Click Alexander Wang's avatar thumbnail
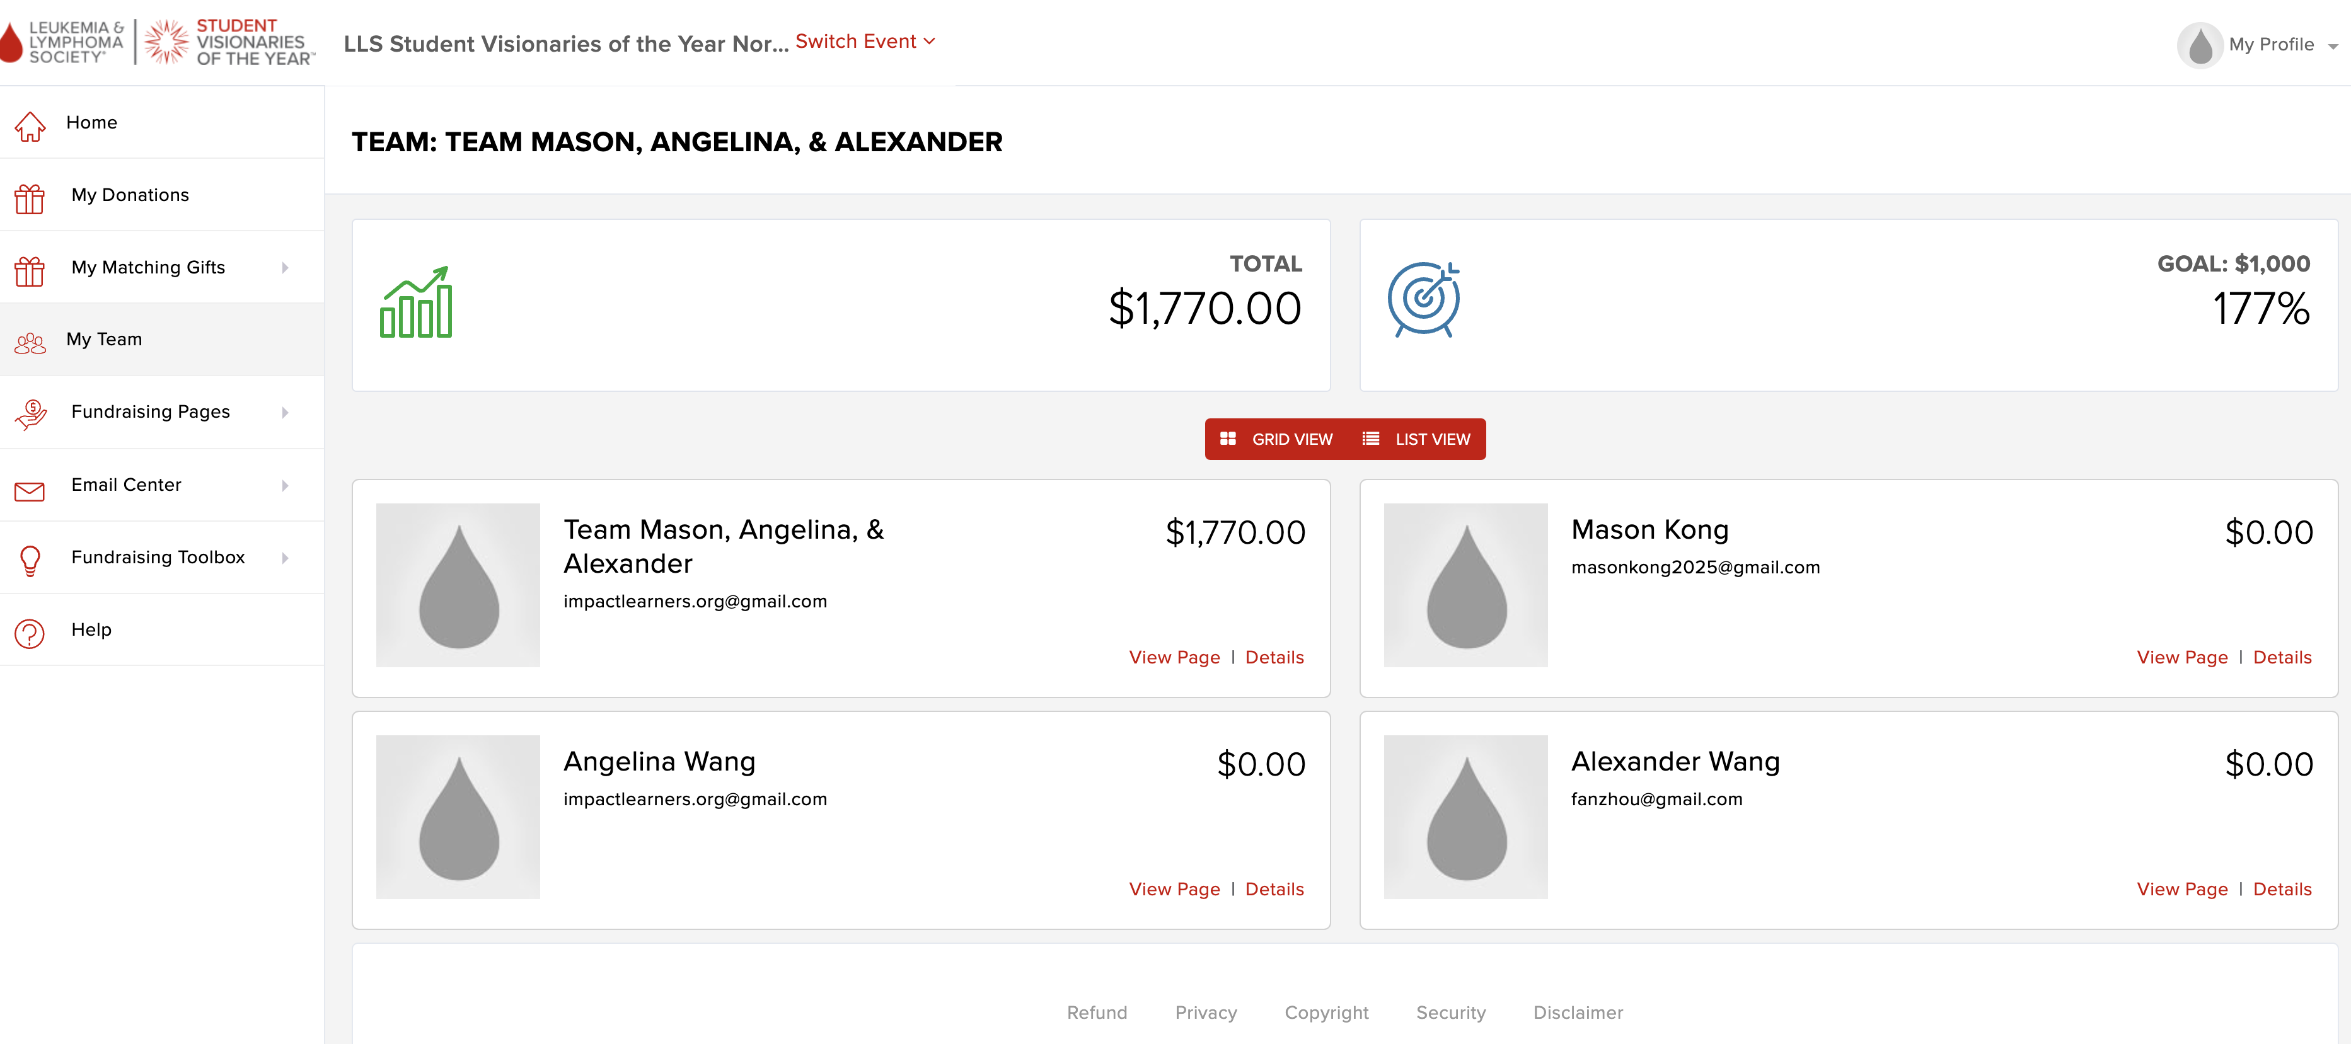This screenshot has height=1044, width=2351. click(x=1465, y=817)
